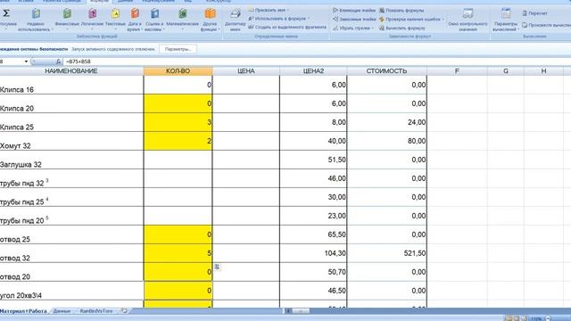
Task: Switch to the Данные sheet tab
Action: [x=62, y=311]
